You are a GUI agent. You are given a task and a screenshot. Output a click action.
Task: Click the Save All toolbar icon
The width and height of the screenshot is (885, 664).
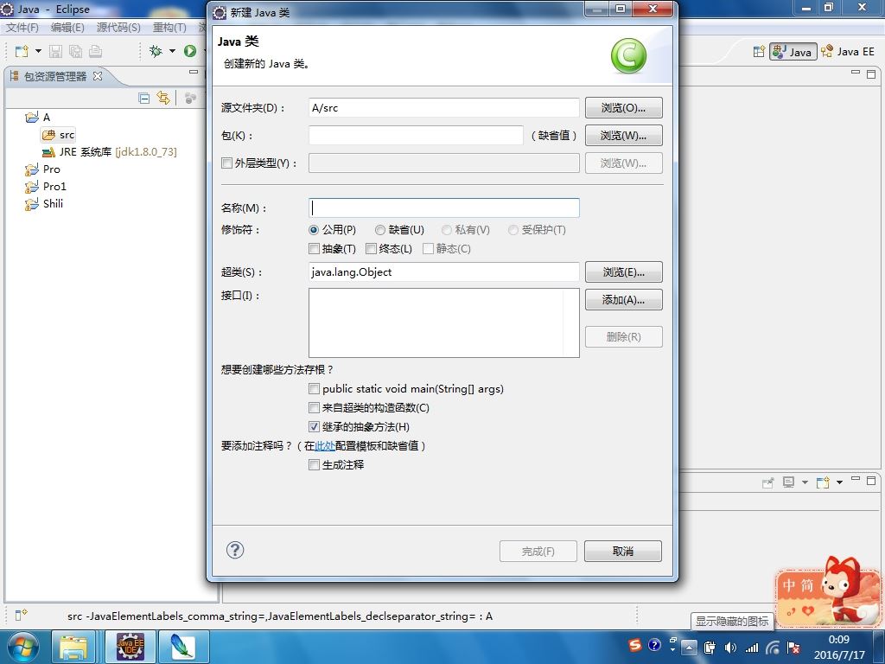tap(75, 51)
